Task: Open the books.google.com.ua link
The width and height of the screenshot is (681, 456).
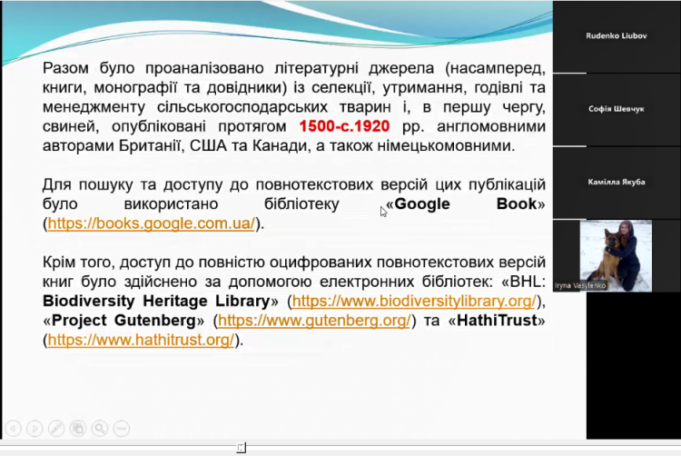Action: (151, 223)
